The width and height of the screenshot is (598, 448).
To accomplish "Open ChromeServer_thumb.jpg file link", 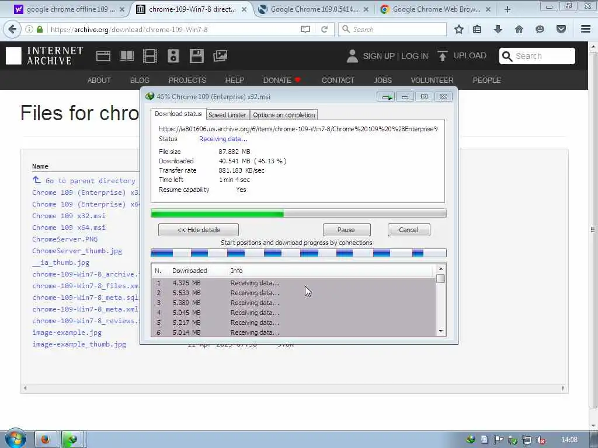I will tap(77, 251).
